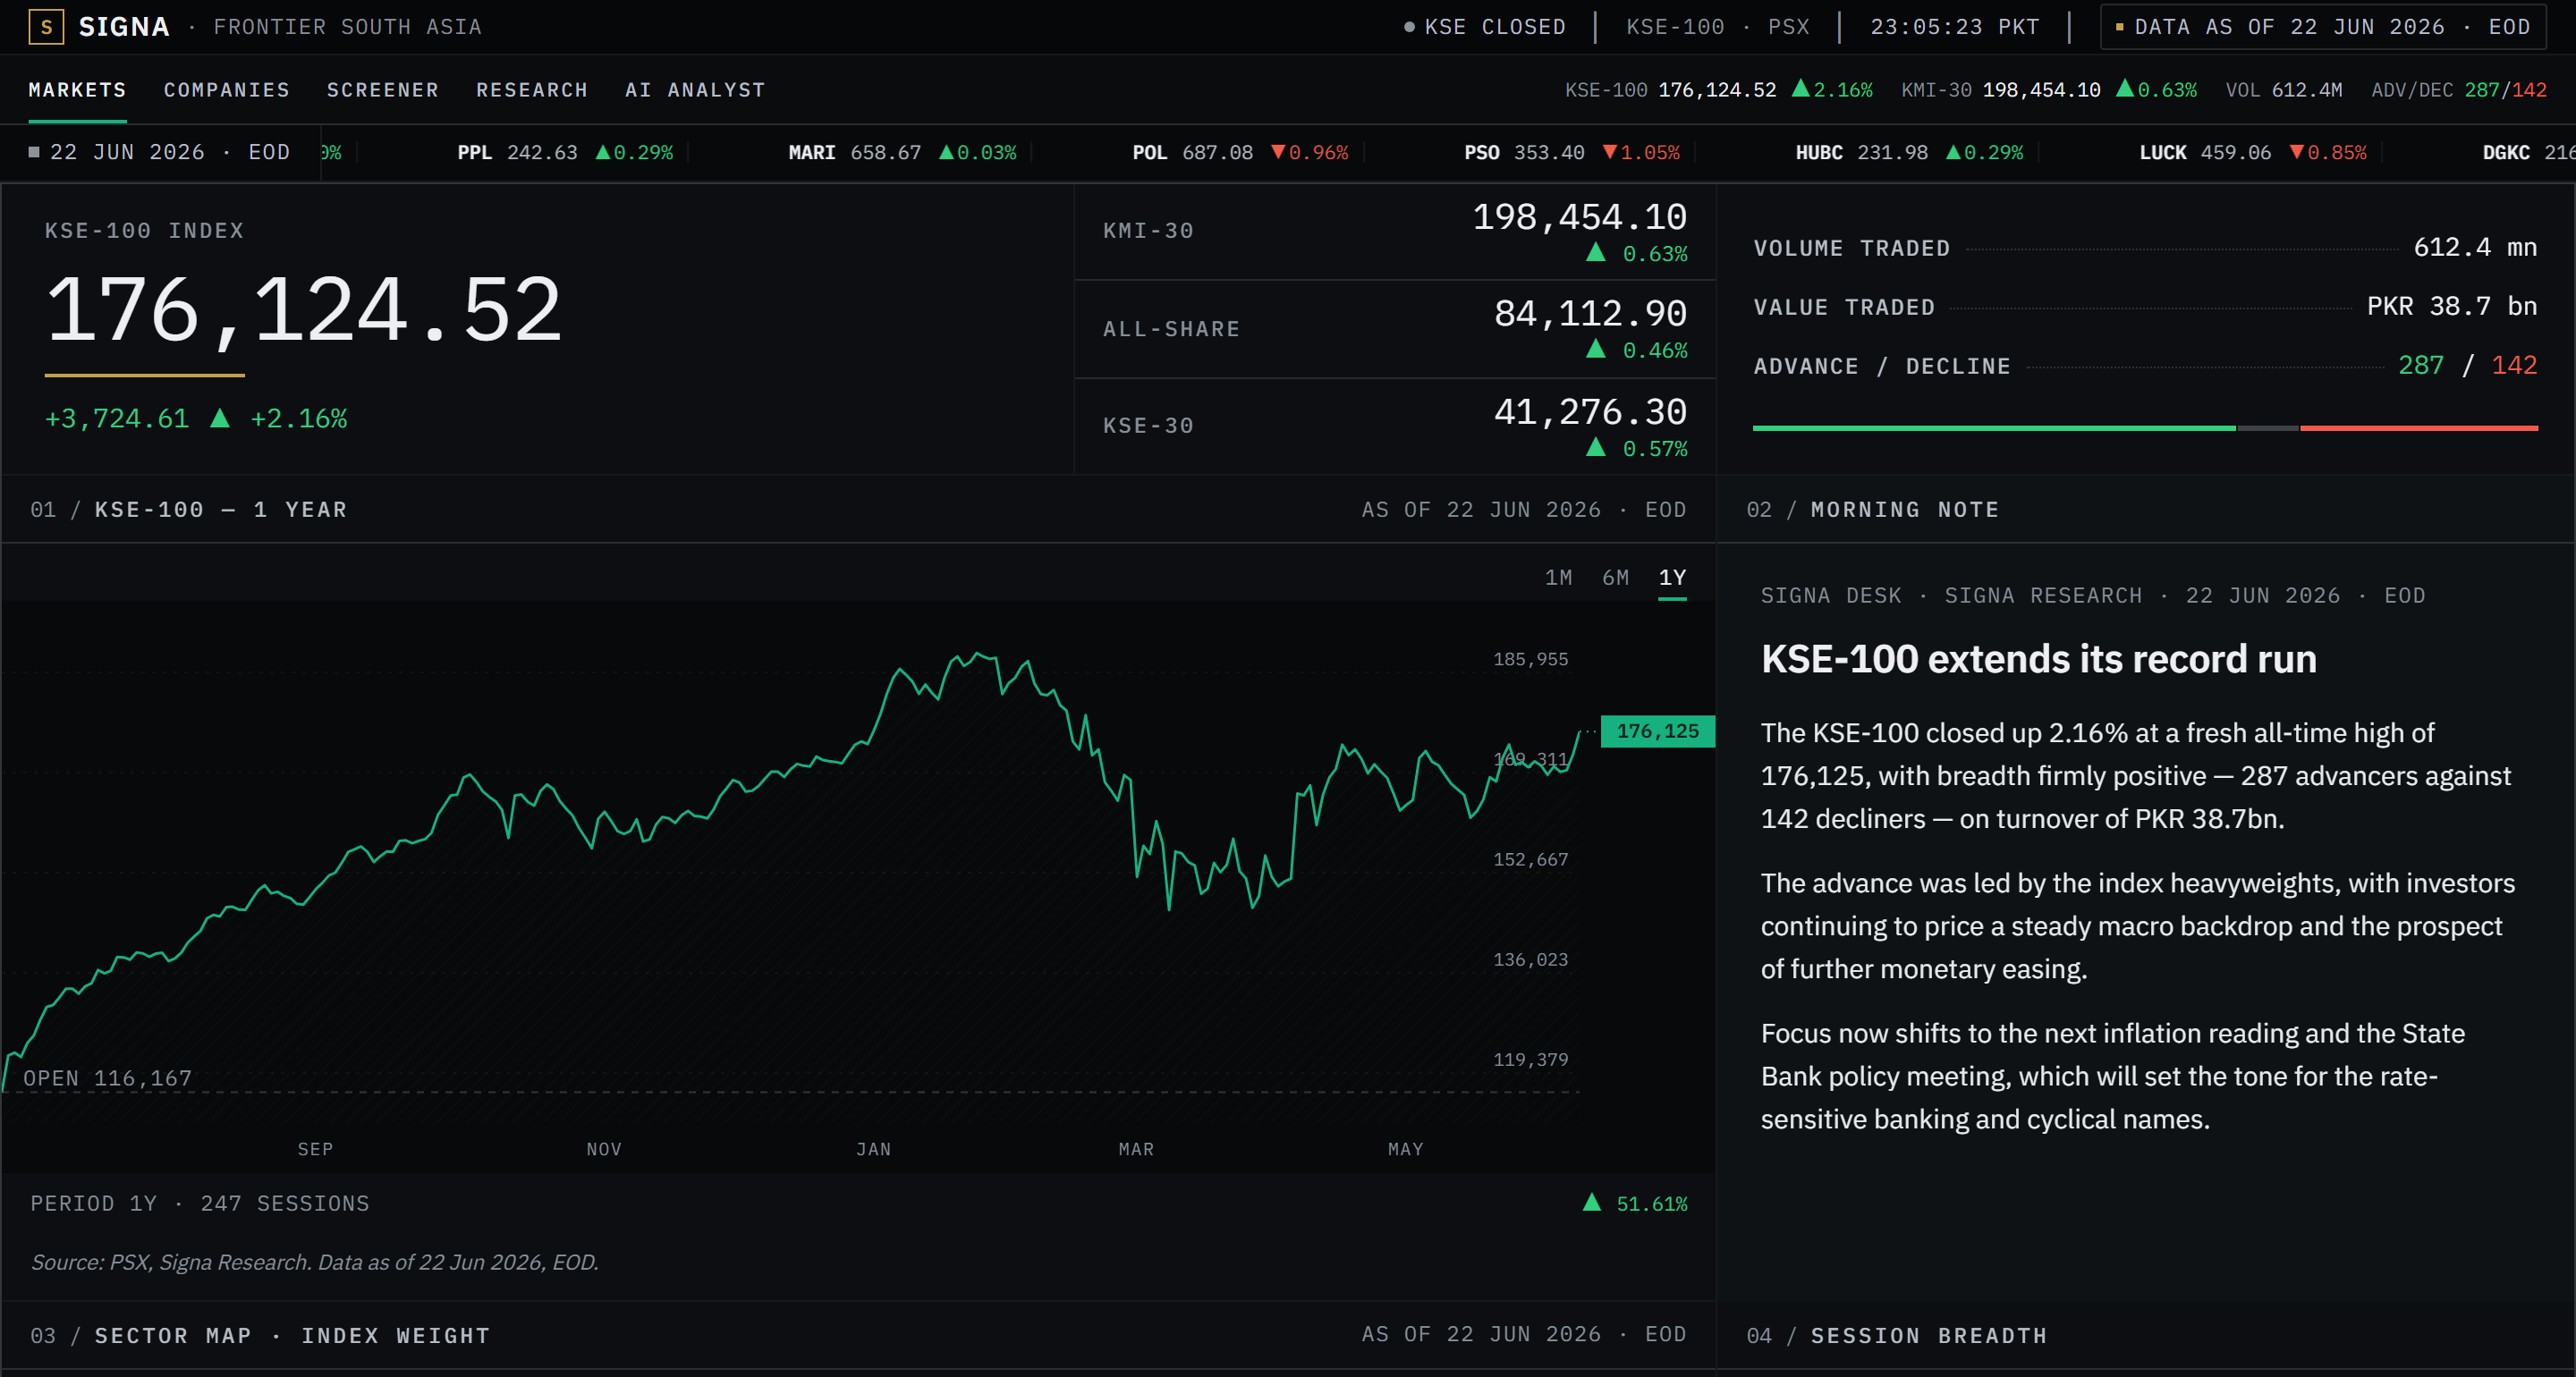Image resolution: width=2576 pixels, height=1377 pixels.
Task: Click the green advancers segment of breadth bar
Action: (1994, 428)
